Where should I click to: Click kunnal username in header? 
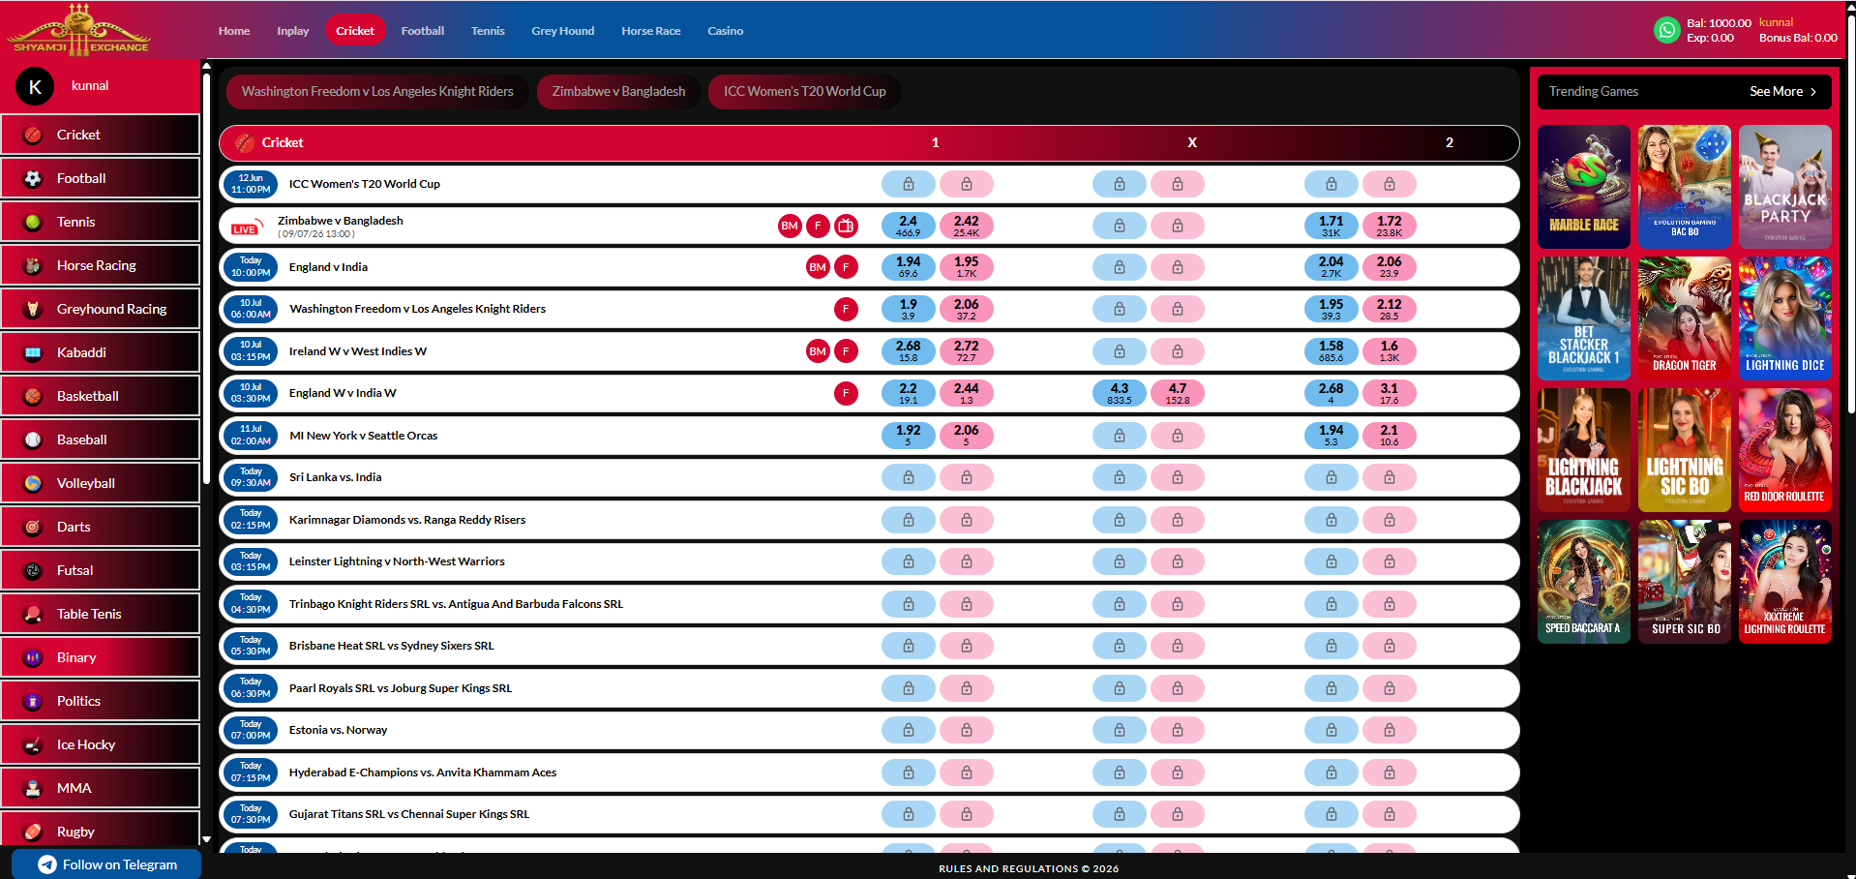click(1776, 22)
